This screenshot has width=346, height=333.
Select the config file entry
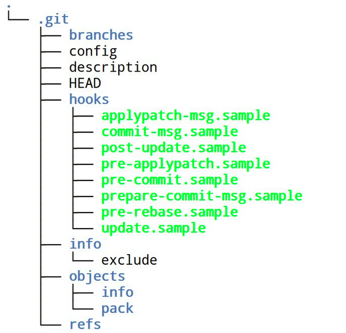point(93,52)
